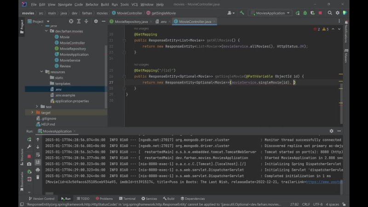Stop the running application from toolbar
Viewport: 368px width, 207px height.
(x=320, y=13)
